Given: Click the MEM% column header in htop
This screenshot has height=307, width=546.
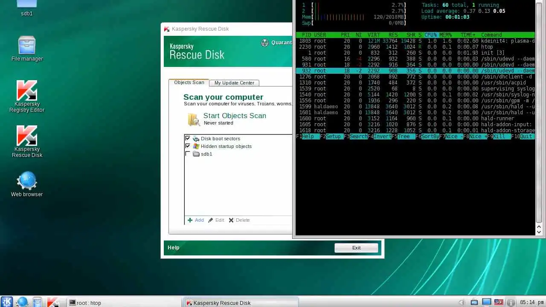Looking at the screenshot, I should tap(445, 35).
